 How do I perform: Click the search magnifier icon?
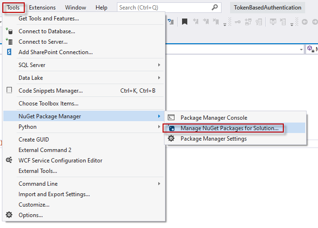215,8
